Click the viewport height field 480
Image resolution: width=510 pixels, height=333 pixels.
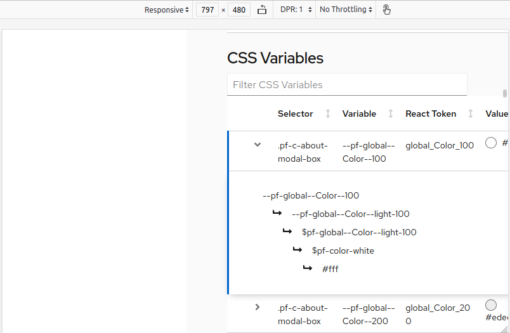pyautogui.click(x=239, y=10)
